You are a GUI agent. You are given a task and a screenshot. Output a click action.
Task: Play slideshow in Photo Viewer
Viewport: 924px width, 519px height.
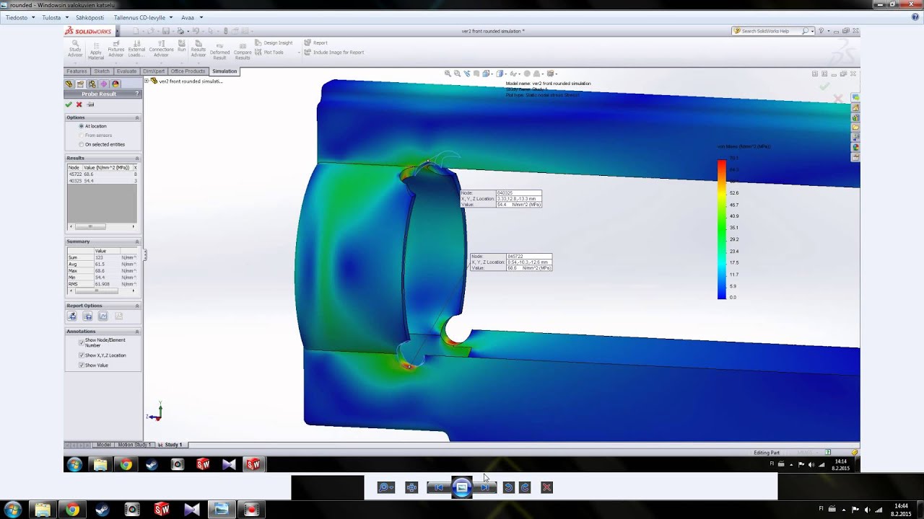(x=462, y=487)
